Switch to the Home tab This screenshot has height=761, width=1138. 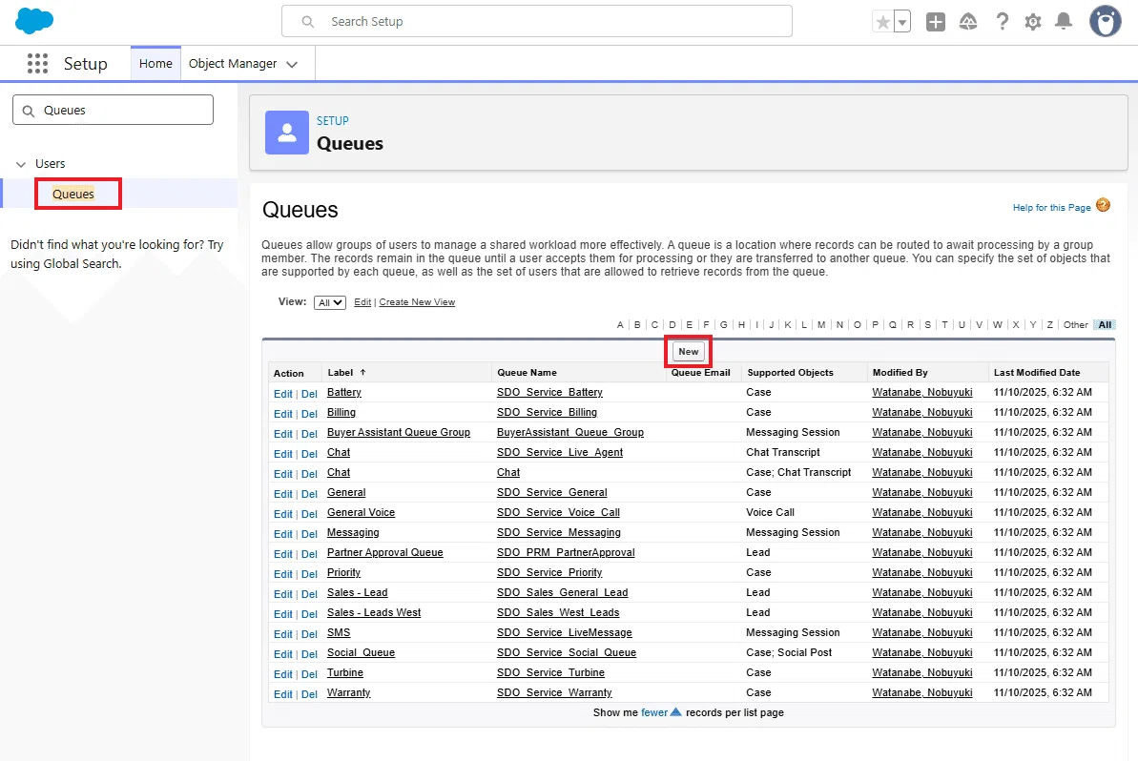(x=155, y=64)
